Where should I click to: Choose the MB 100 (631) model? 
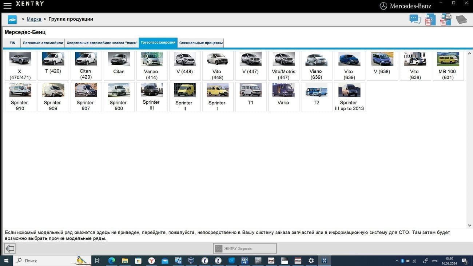[448, 65]
